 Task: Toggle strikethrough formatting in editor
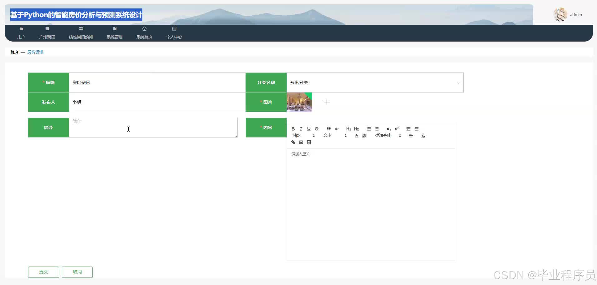point(316,129)
